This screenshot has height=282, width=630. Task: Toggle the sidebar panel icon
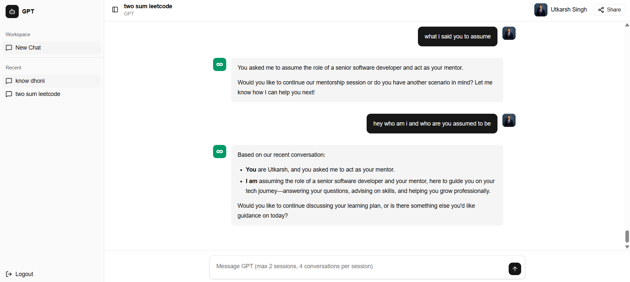115,10
